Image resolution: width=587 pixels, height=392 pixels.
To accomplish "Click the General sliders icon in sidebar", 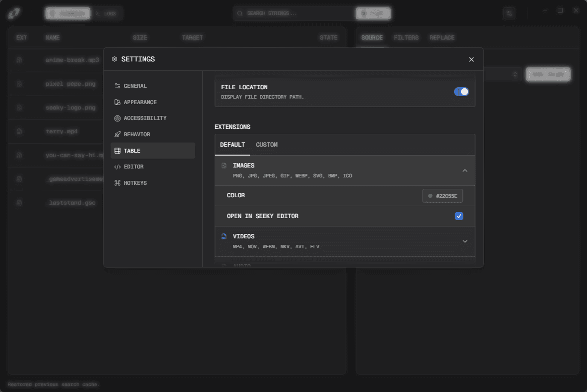I will click(117, 86).
